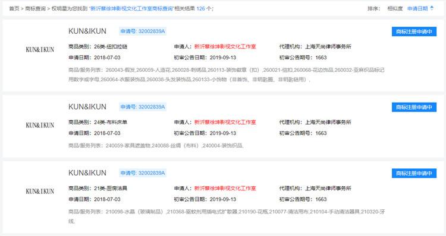Viewport: 446px width, 236px height.
Task: Open trademark logo thumbnail of 21类 record
Action: point(40,191)
